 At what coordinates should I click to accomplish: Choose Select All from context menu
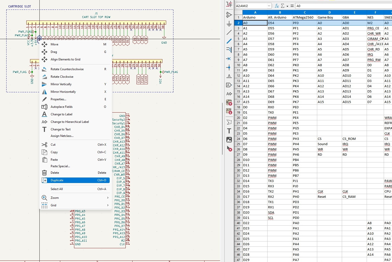76,189
